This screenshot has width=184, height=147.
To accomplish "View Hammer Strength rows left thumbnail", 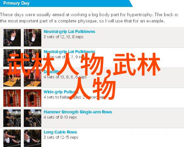I will pyautogui.click(x=12, y=118).
